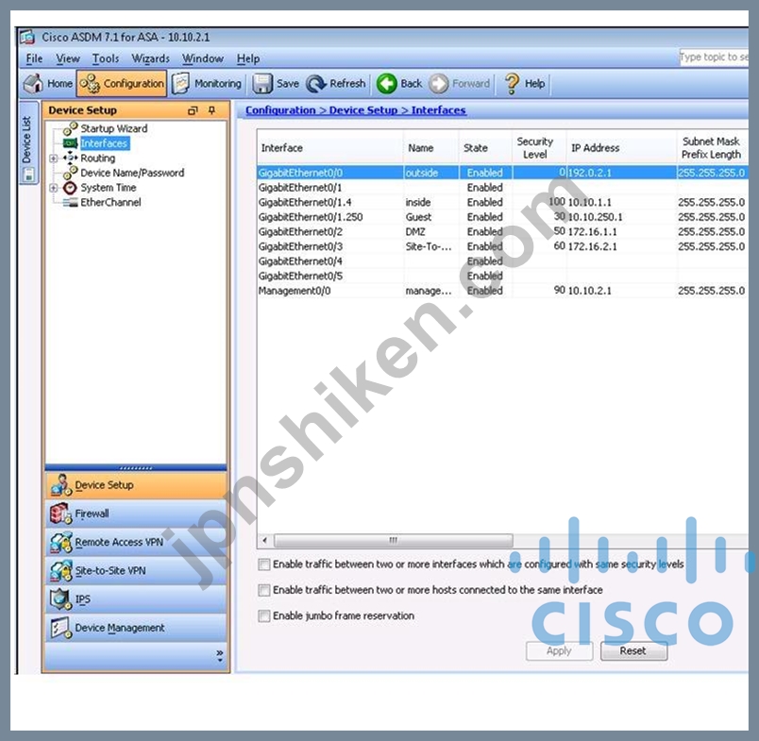Screen dimensions: 759x741
Task: Select the GigabitEthernet0/3 row
Action: pos(502,246)
